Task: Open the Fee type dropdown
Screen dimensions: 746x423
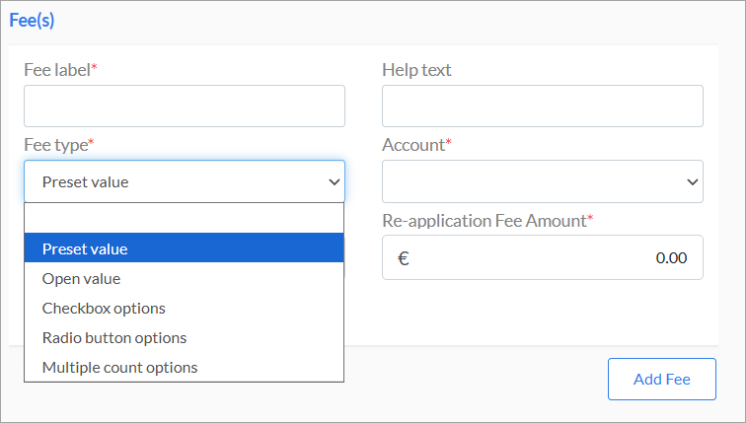Action: 185,181
